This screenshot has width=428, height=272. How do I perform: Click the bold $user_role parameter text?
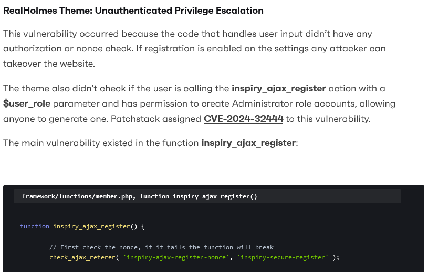coord(27,103)
